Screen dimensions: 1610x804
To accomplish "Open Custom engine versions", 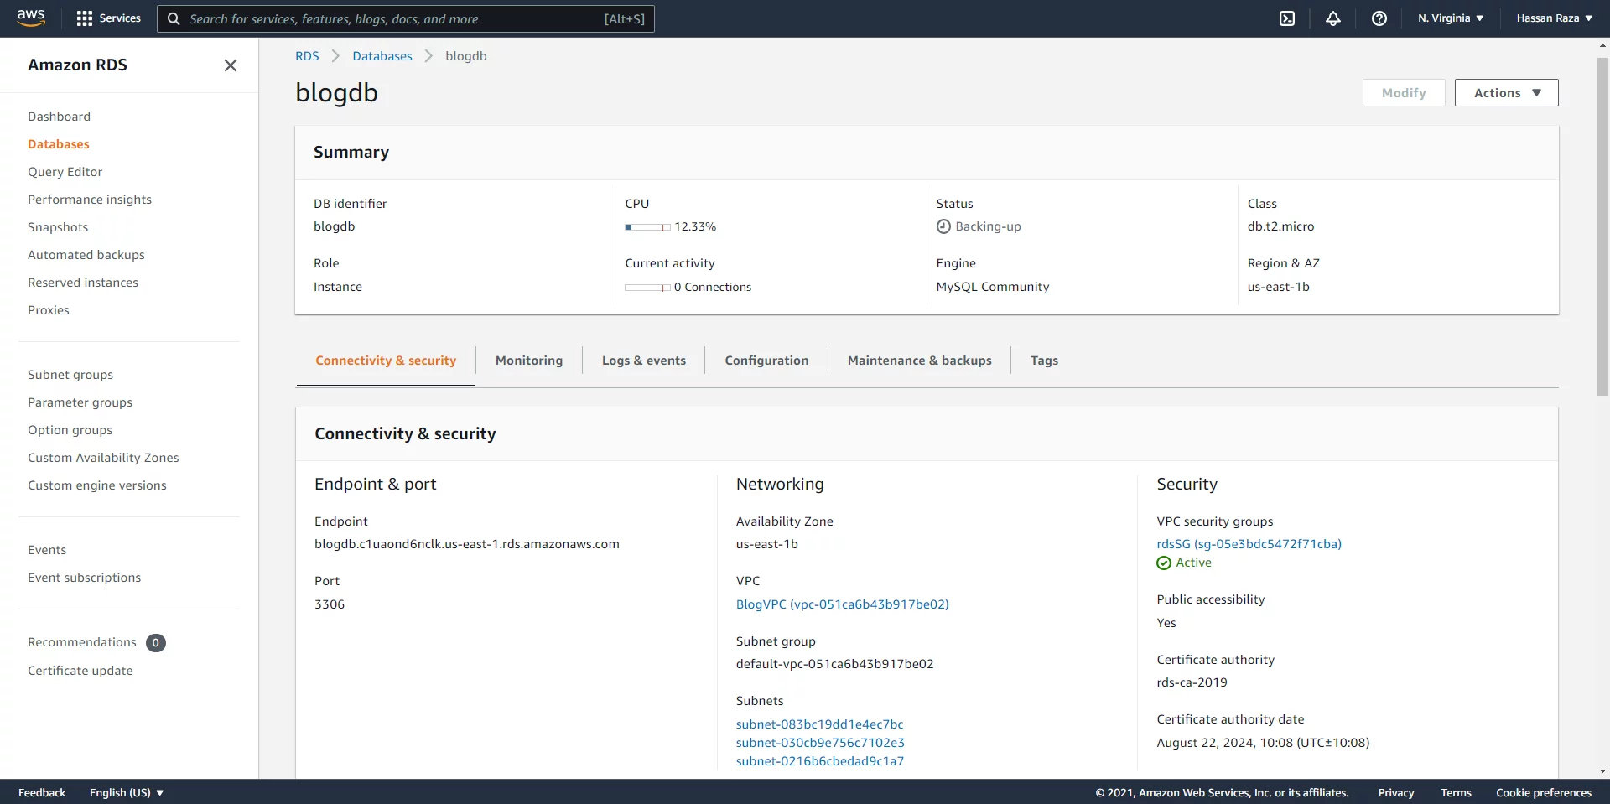I will coord(97,485).
